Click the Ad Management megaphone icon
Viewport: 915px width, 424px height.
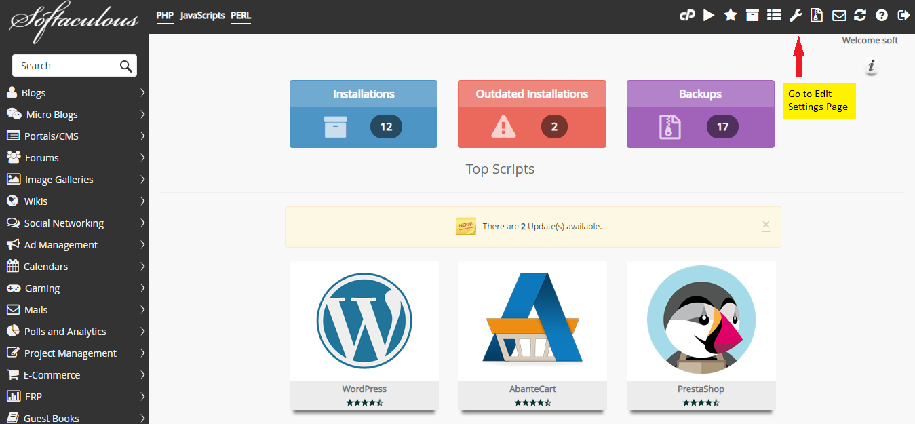coord(13,244)
